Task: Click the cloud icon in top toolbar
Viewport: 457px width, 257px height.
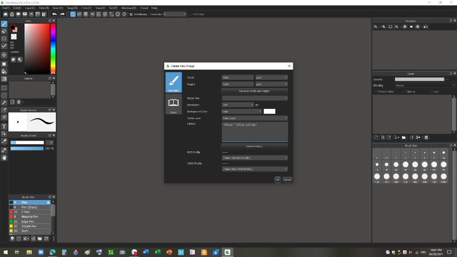Action: (x=5, y=14)
